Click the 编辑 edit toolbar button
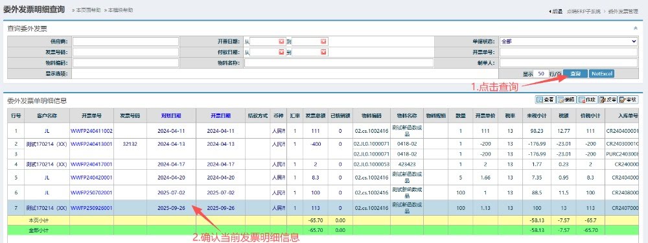 (566, 100)
